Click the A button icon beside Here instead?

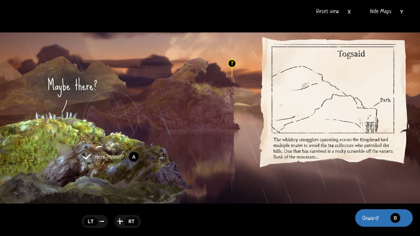coord(134,157)
